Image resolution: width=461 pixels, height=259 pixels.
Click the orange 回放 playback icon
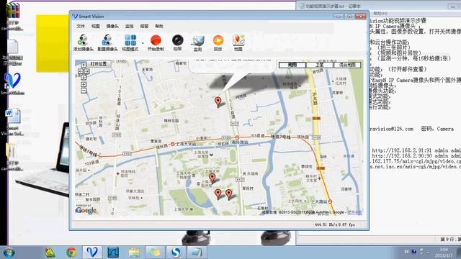click(x=218, y=42)
